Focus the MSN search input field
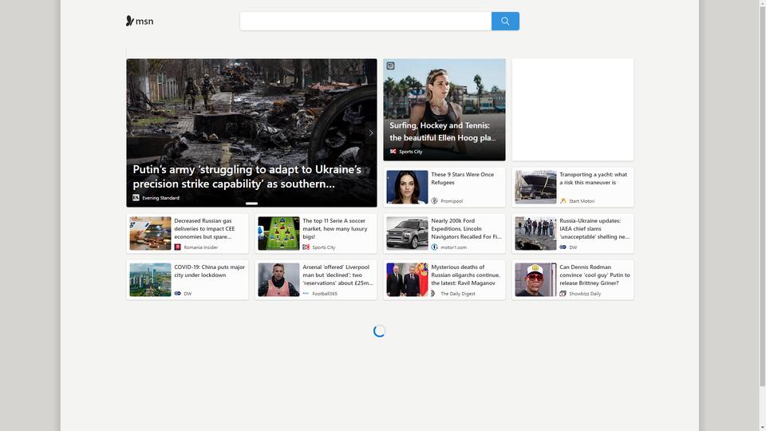The width and height of the screenshot is (766, 431). [x=365, y=21]
